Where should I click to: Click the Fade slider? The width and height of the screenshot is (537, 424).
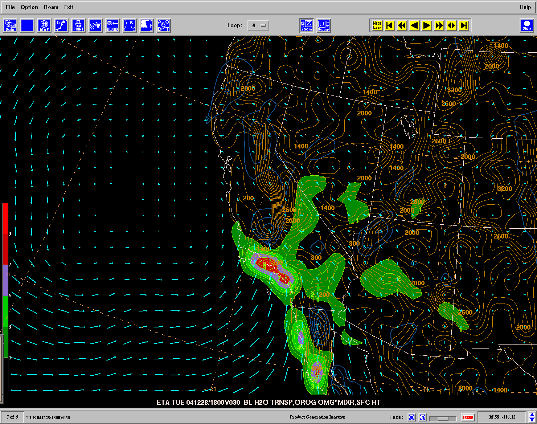point(443,418)
